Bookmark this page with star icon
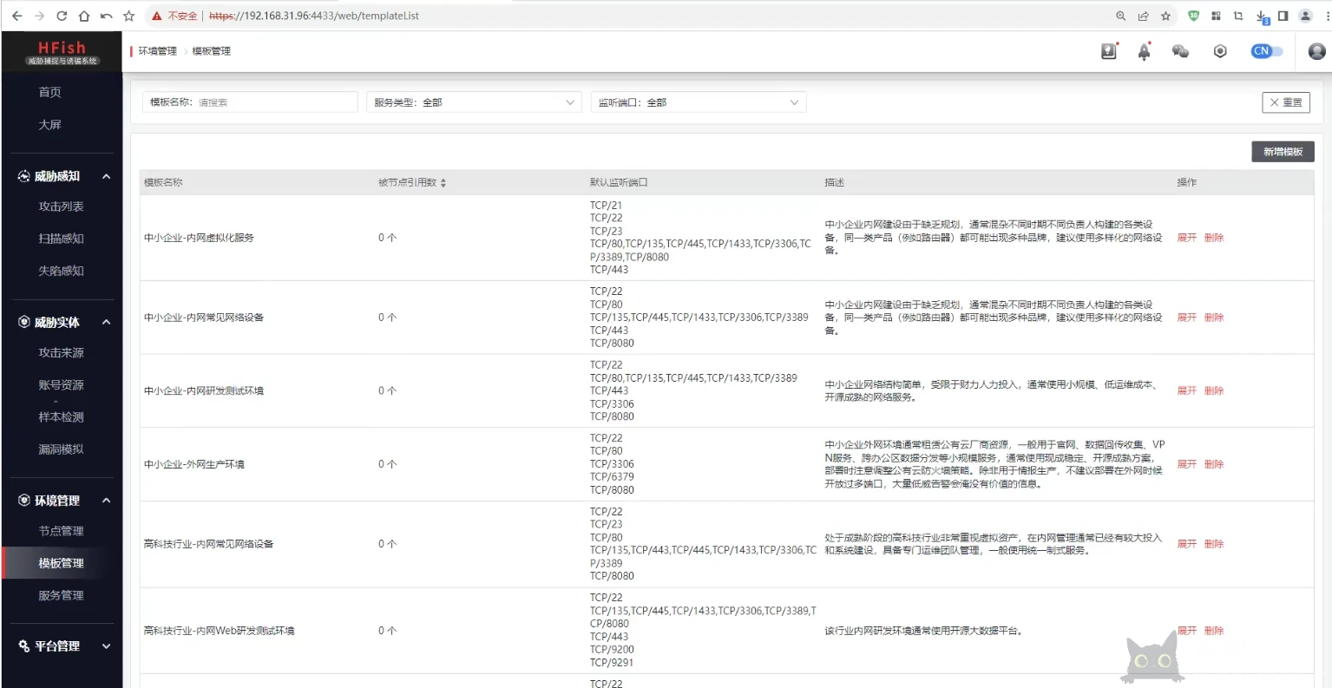This screenshot has height=688, width=1332. 1165,16
